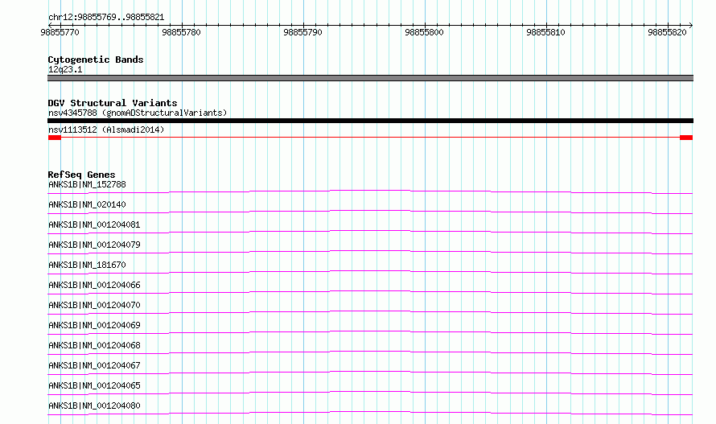Viewport: 716px width, 424px height.
Task: Click the chr12:98855769..98855821 coordinates label
Action: (106, 17)
